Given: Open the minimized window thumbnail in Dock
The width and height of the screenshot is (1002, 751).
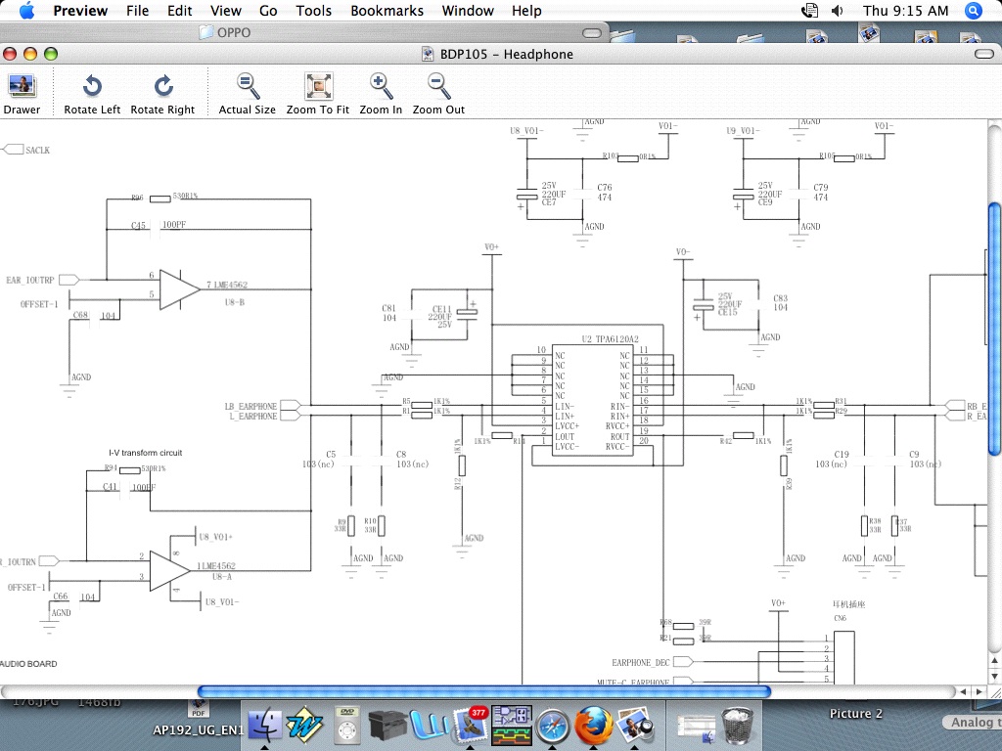Looking at the screenshot, I should click(x=696, y=727).
